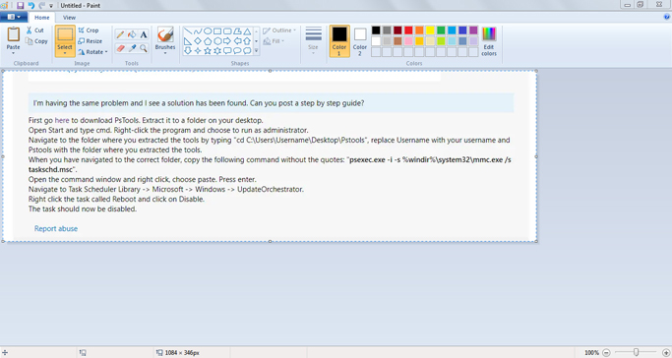Click the Redo arrow in quick access toolbar

click(x=42, y=6)
